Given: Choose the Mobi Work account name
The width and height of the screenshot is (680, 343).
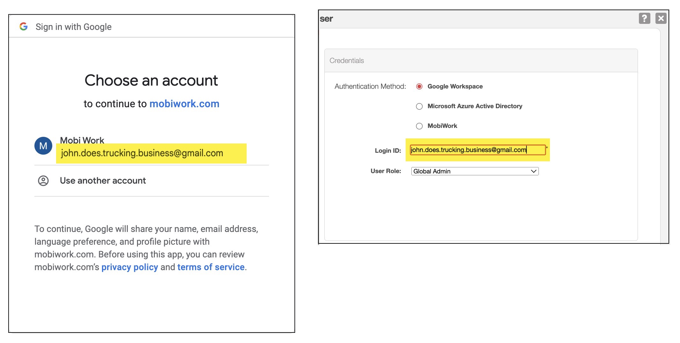Looking at the screenshot, I should (82, 140).
